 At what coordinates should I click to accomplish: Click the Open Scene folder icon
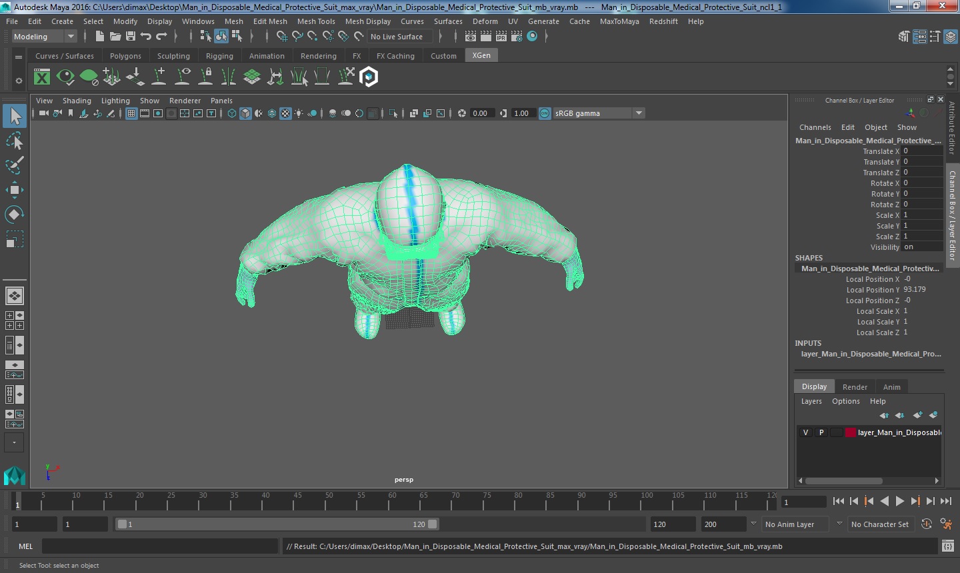115,37
